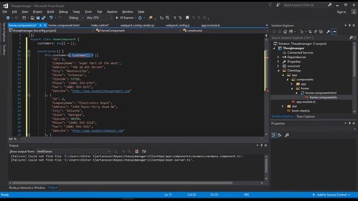Open the Show output from dropdown
The image size is (358, 201).
(73, 151)
